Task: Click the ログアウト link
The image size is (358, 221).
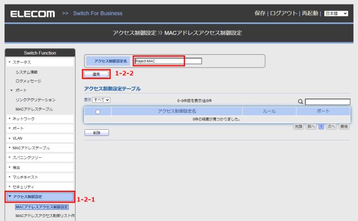Action: click(284, 13)
